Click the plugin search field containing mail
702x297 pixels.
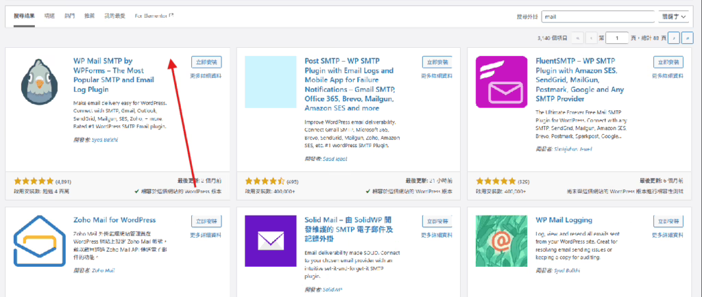(x=598, y=16)
